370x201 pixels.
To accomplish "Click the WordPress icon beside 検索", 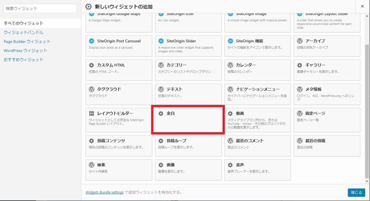I will coord(91,165).
